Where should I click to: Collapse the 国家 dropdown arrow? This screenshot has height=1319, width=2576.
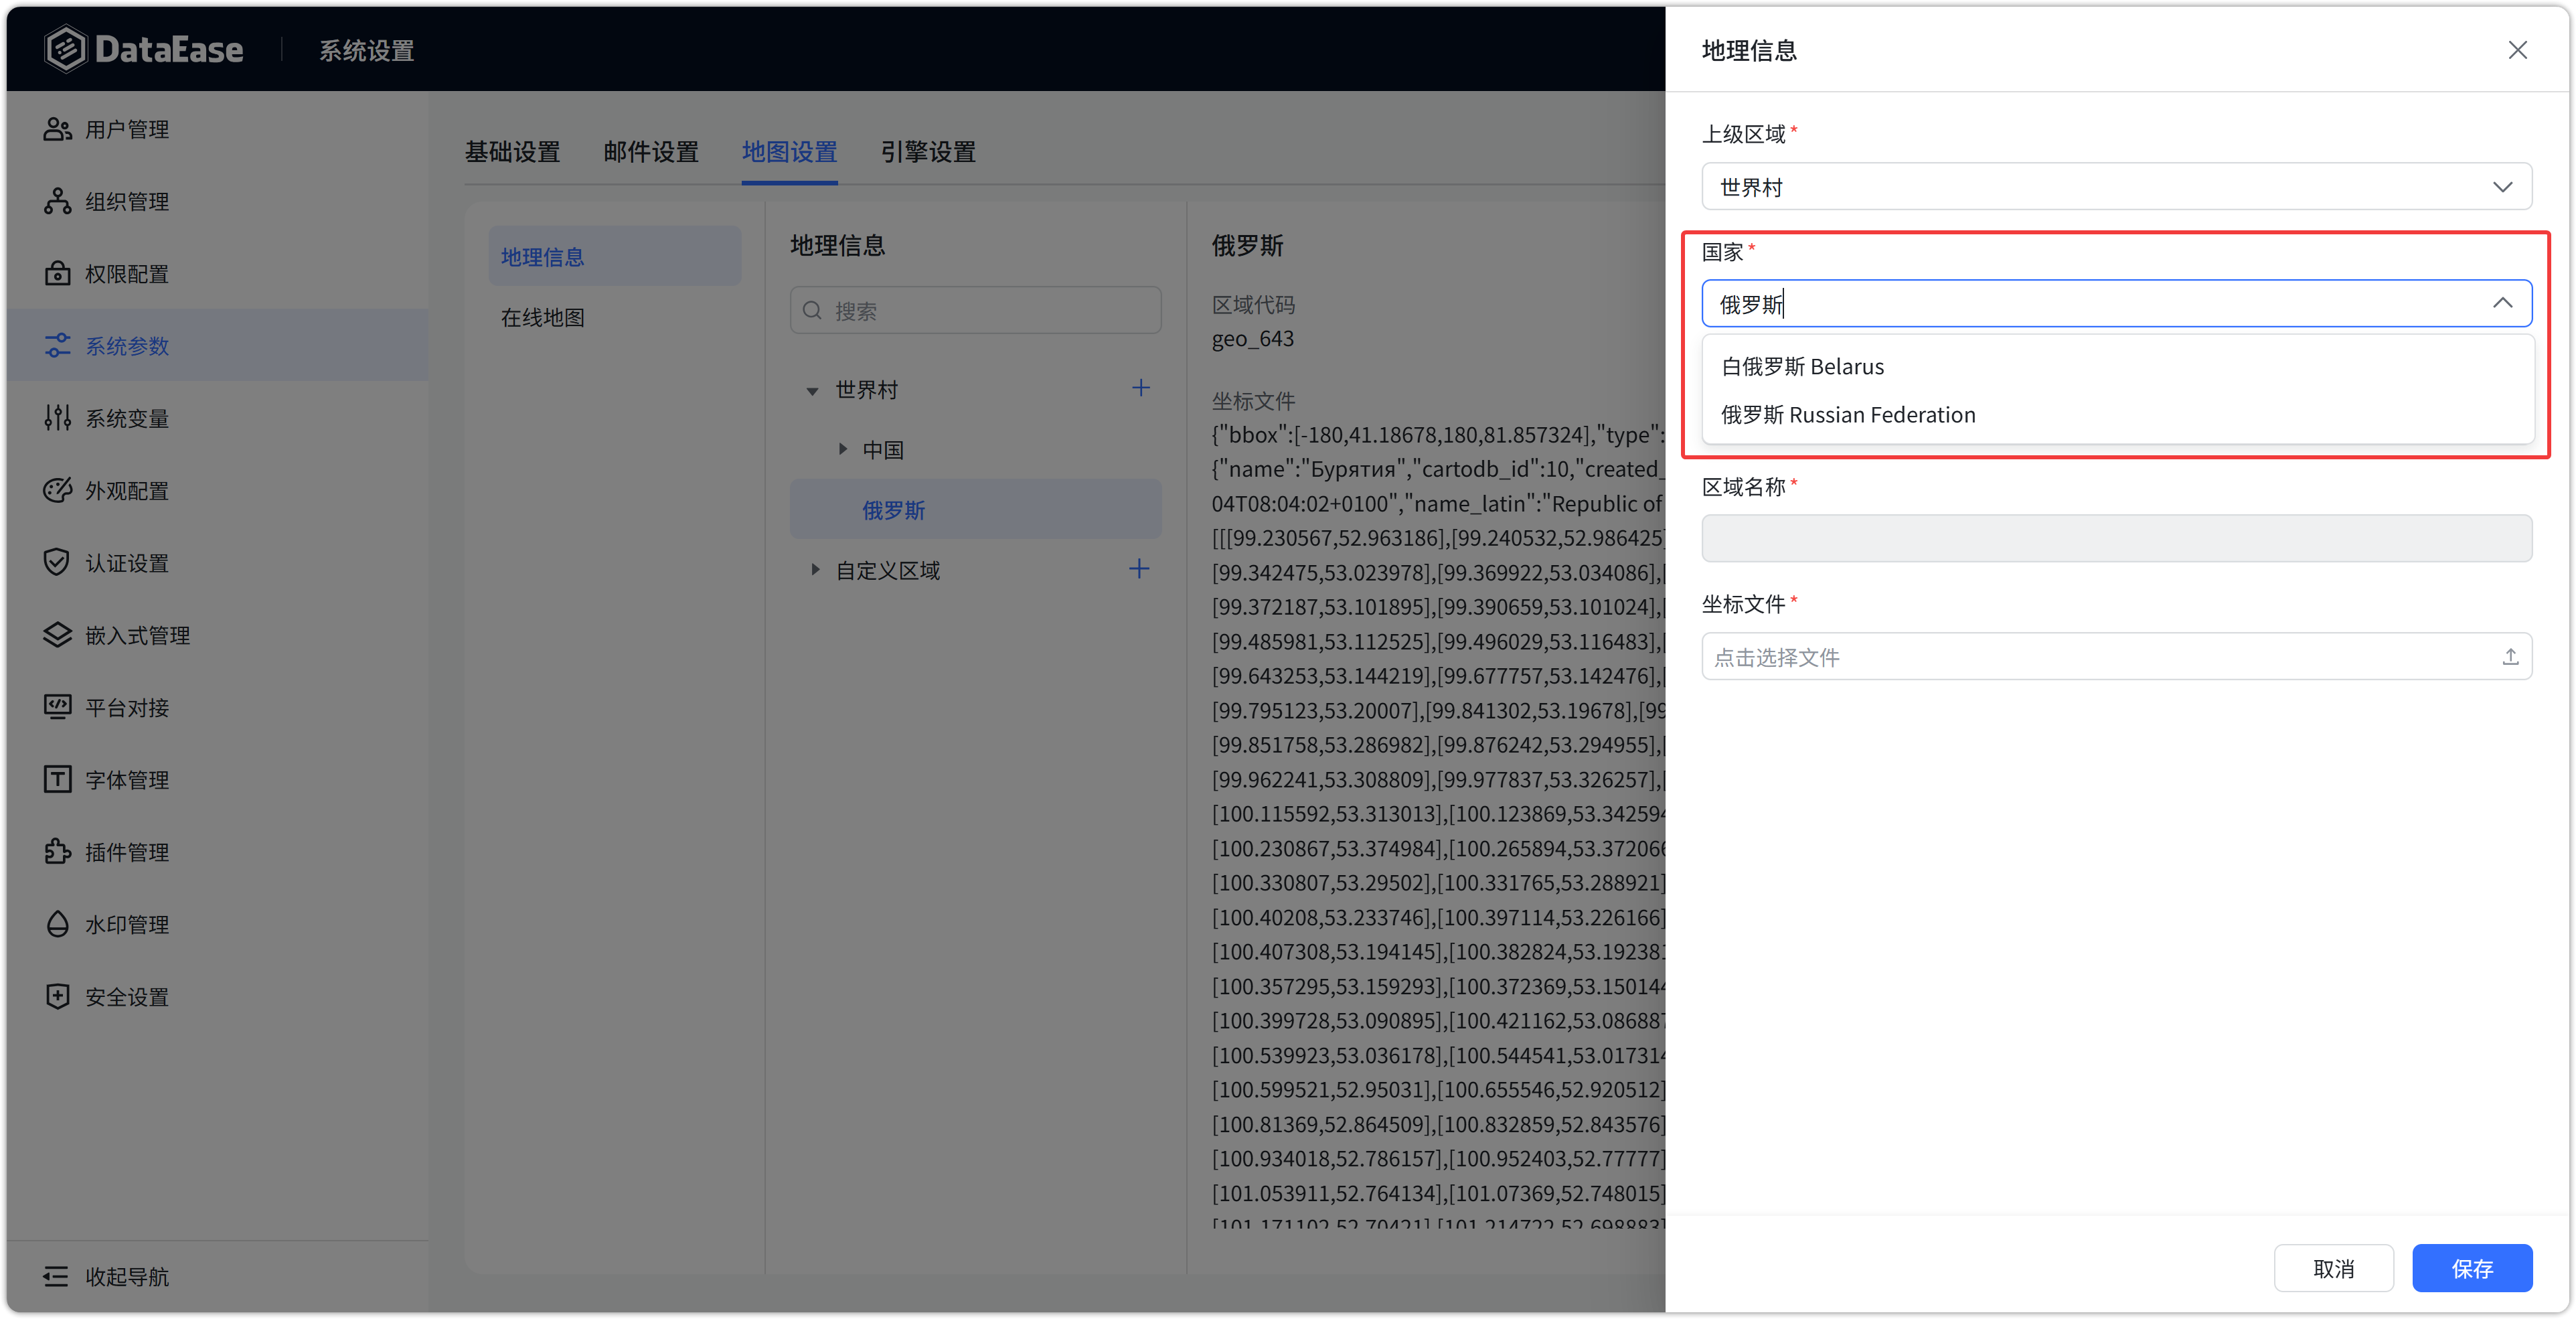coord(2502,303)
